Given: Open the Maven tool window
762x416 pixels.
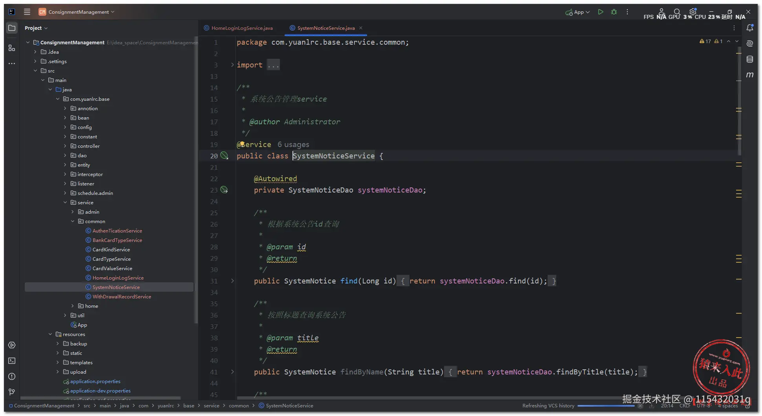Looking at the screenshot, I should [750, 75].
